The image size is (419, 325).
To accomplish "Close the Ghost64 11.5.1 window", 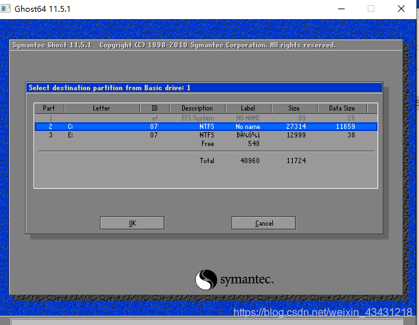I will pyautogui.click(x=401, y=9).
